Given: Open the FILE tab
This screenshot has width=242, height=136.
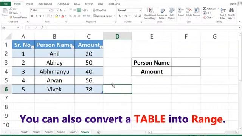Looking at the screenshot, I should click(6, 4).
